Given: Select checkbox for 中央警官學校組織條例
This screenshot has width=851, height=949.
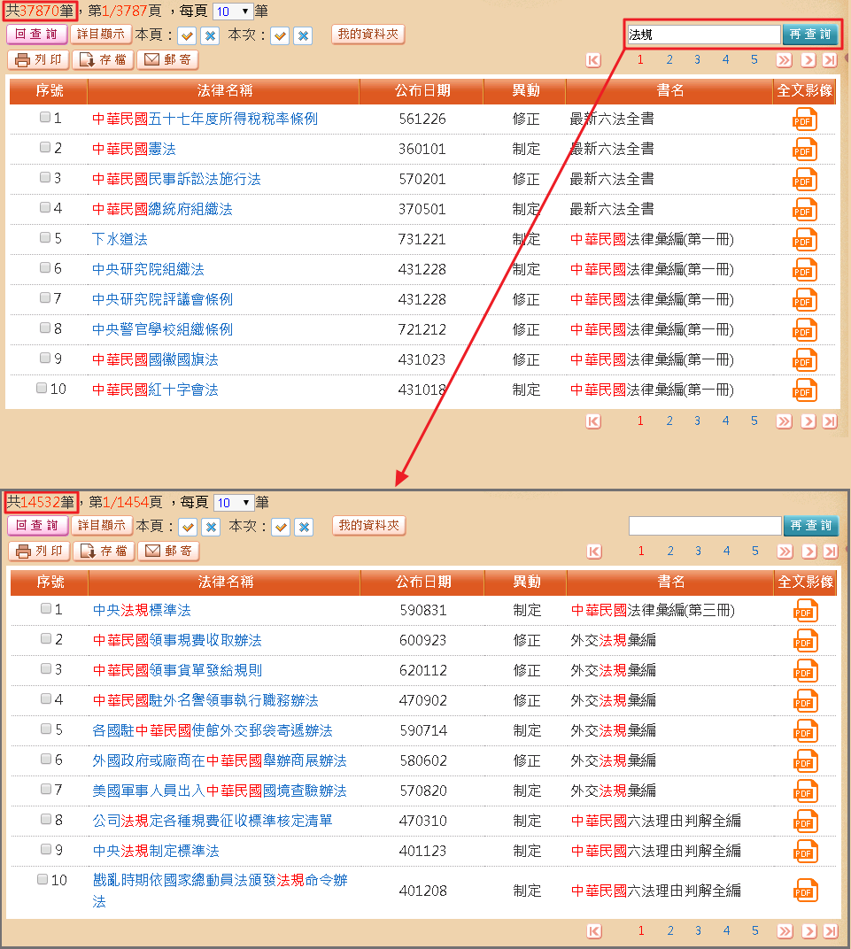Looking at the screenshot, I should (45, 328).
